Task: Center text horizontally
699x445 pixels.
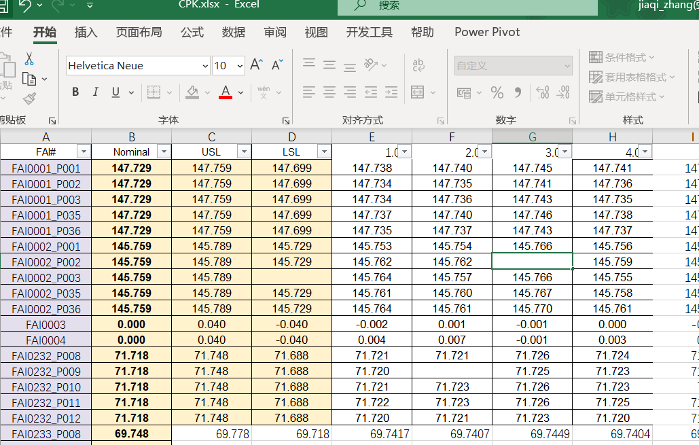Action: tap(329, 92)
